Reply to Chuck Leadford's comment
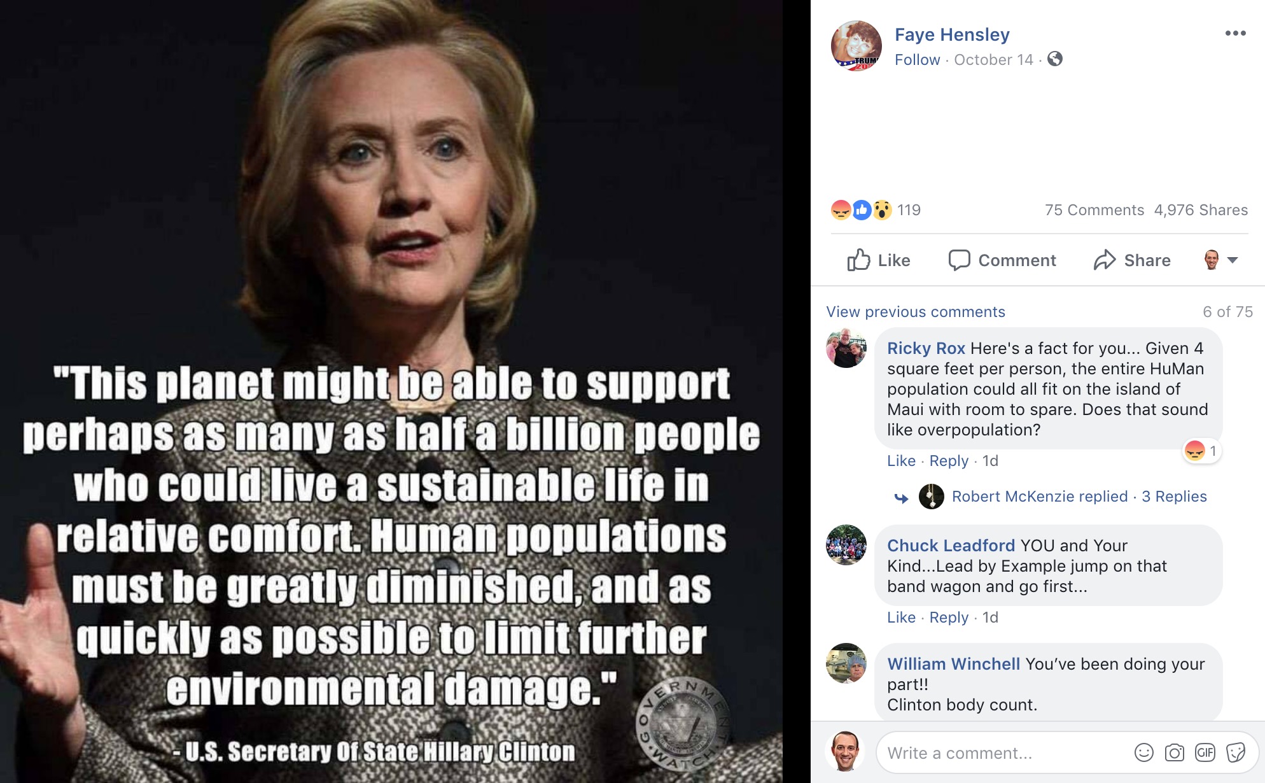This screenshot has height=783, width=1265. 949,617
